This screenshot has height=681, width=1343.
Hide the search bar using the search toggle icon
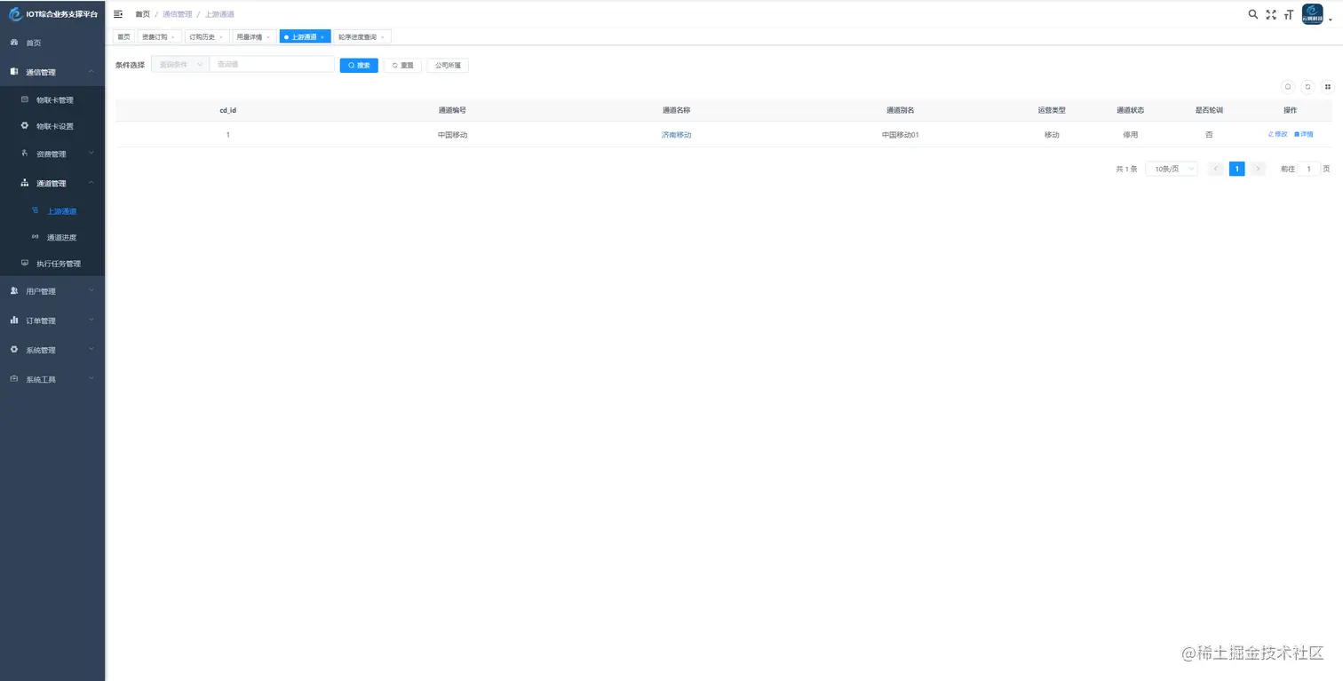[1287, 86]
